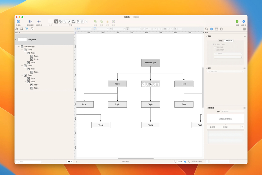Click the 所选版面 status text

pyautogui.click(x=125, y=162)
